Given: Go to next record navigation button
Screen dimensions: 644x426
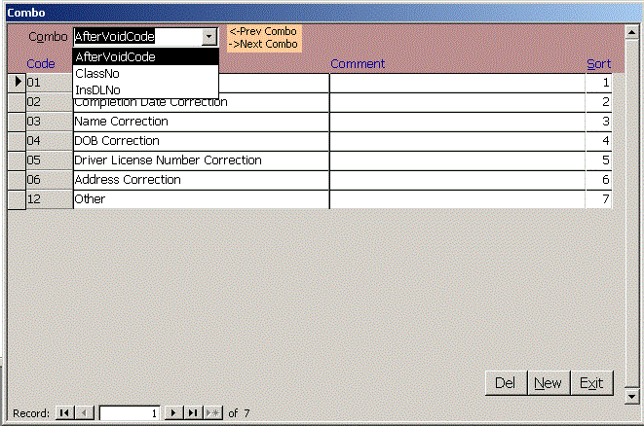Looking at the screenshot, I should point(173,413).
